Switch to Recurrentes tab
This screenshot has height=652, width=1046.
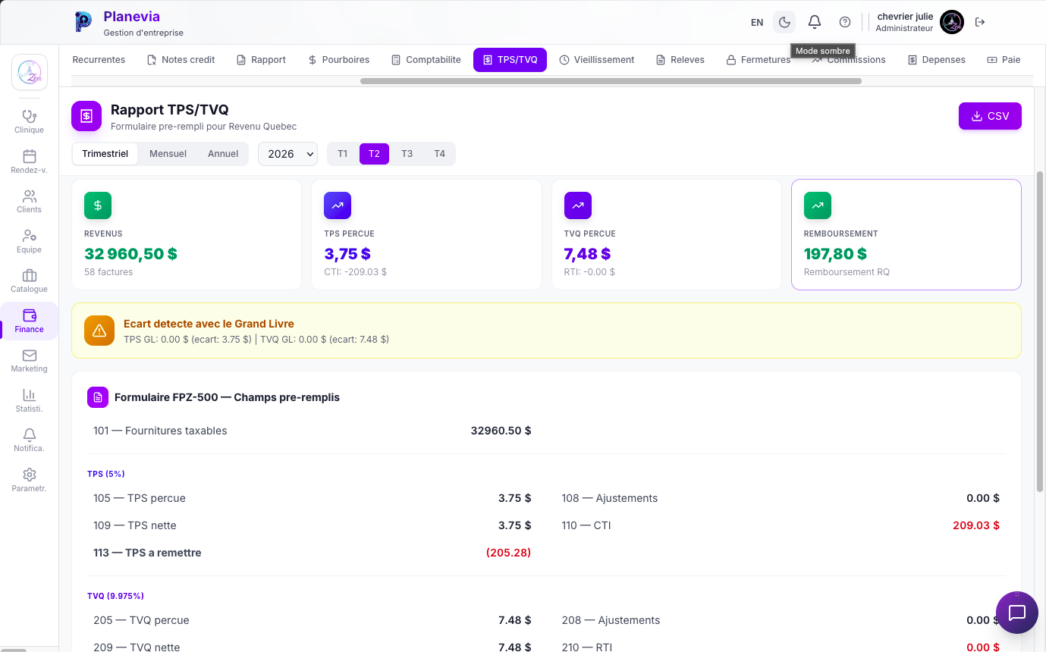pos(99,60)
